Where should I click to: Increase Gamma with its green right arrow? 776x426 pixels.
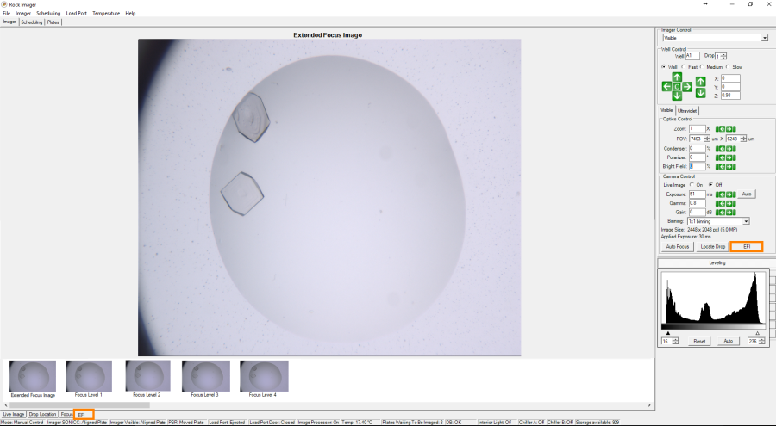tap(730, 204)
